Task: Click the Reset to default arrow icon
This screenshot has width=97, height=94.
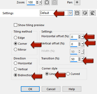Action: pos(93,13)
